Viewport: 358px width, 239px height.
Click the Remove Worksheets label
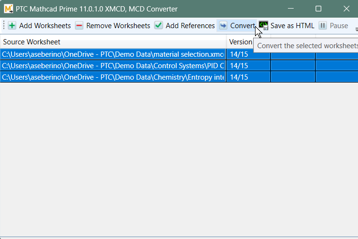pyautogui.click(x=118, y=26)
